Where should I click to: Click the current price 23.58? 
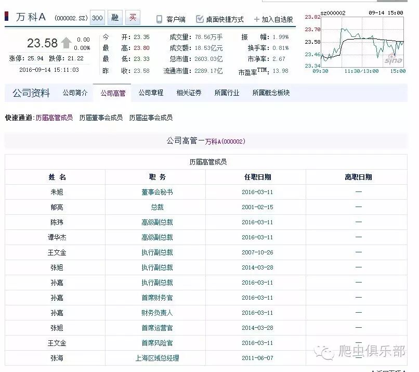tap(42, 43)
